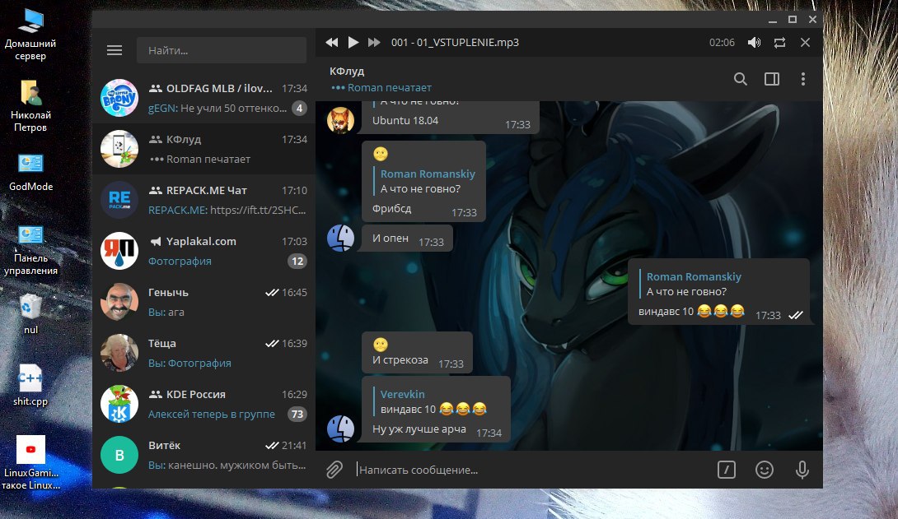Skip to next audio track
This screenshot has height=519, width=898.
(x=374, y=42)
